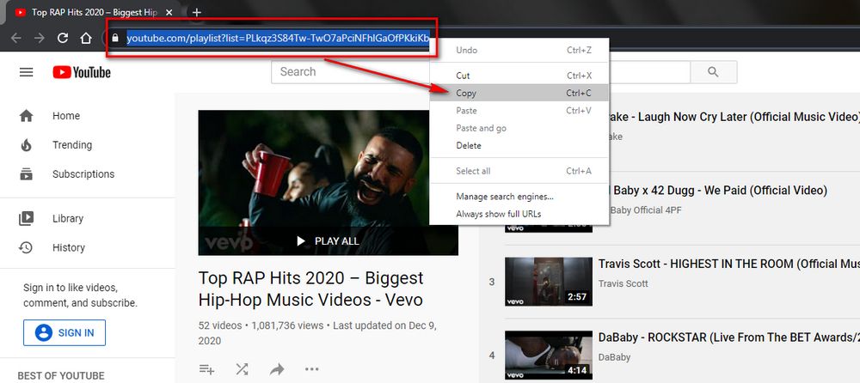860x383 pixels.
Task: Close the Top RAP Hits 2020 tab
Action: [169, 12]
